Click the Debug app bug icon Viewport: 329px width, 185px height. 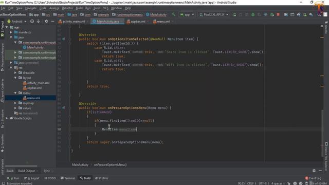pyautogui.click(x=253, y=14)
